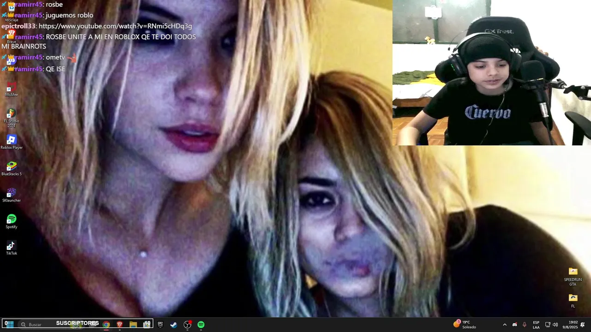Click the webcam overlay of the streamer
Viewport: 591px width, 332px height.
point(492,73)
